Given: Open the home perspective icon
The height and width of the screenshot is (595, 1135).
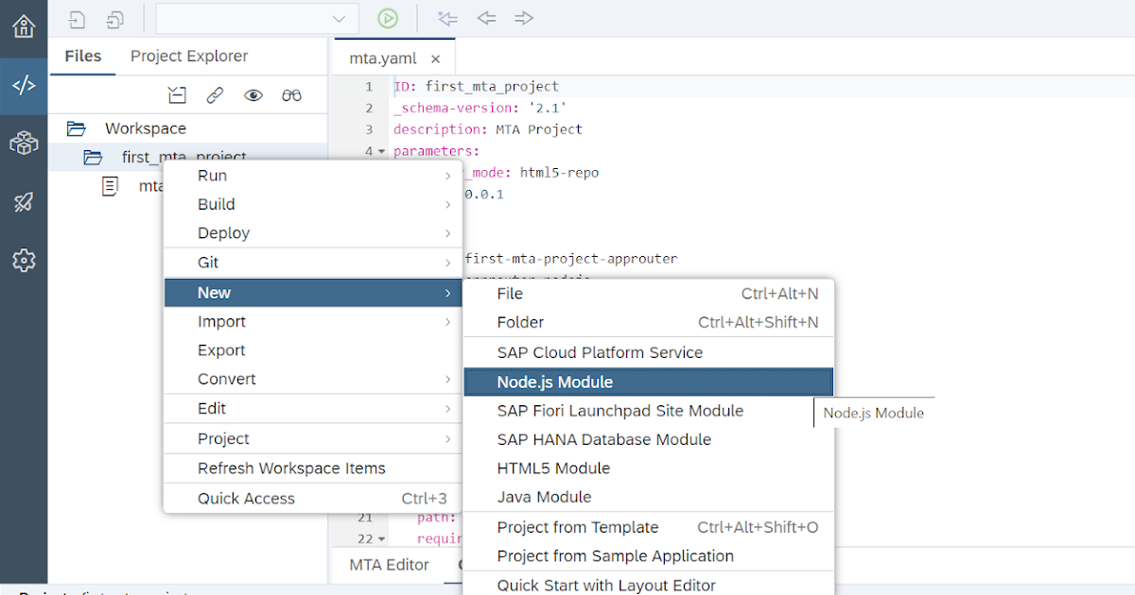Looking at the screenshot, I should (x=24, y=24).
